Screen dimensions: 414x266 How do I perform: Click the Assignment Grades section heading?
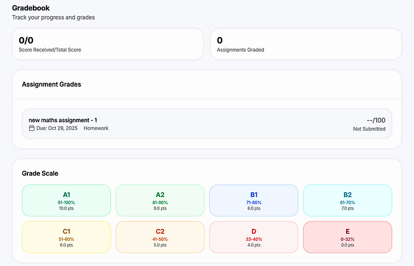coord(51,84)
